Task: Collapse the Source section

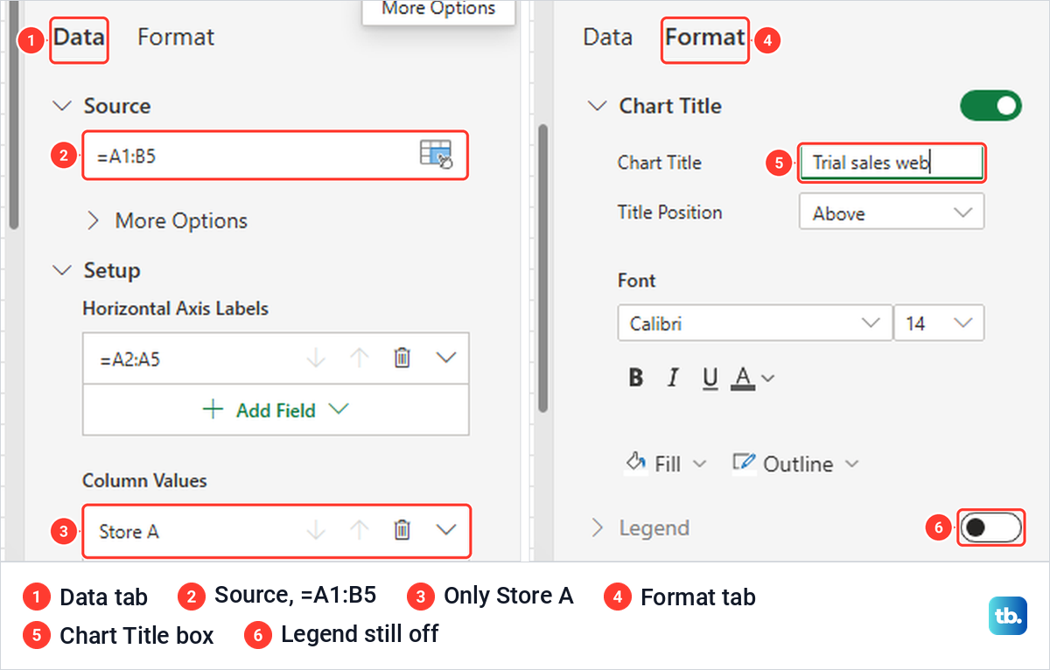Action: click(x=61, y=106)
